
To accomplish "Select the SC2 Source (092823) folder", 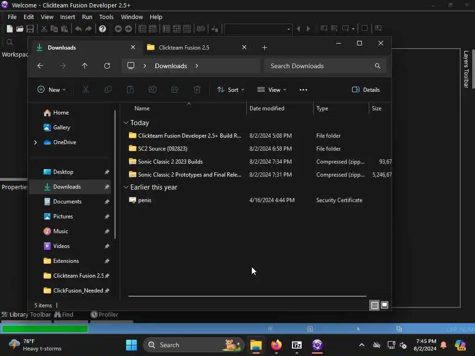I will coord(163,149).
